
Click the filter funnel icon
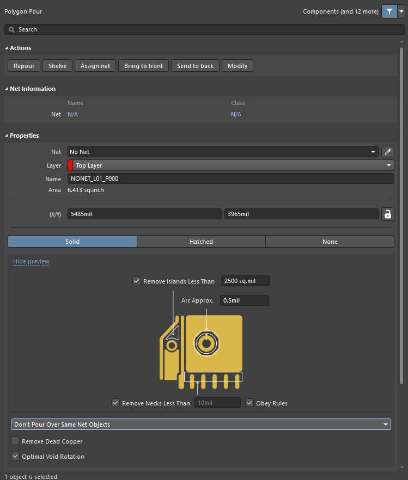(389, 11)
